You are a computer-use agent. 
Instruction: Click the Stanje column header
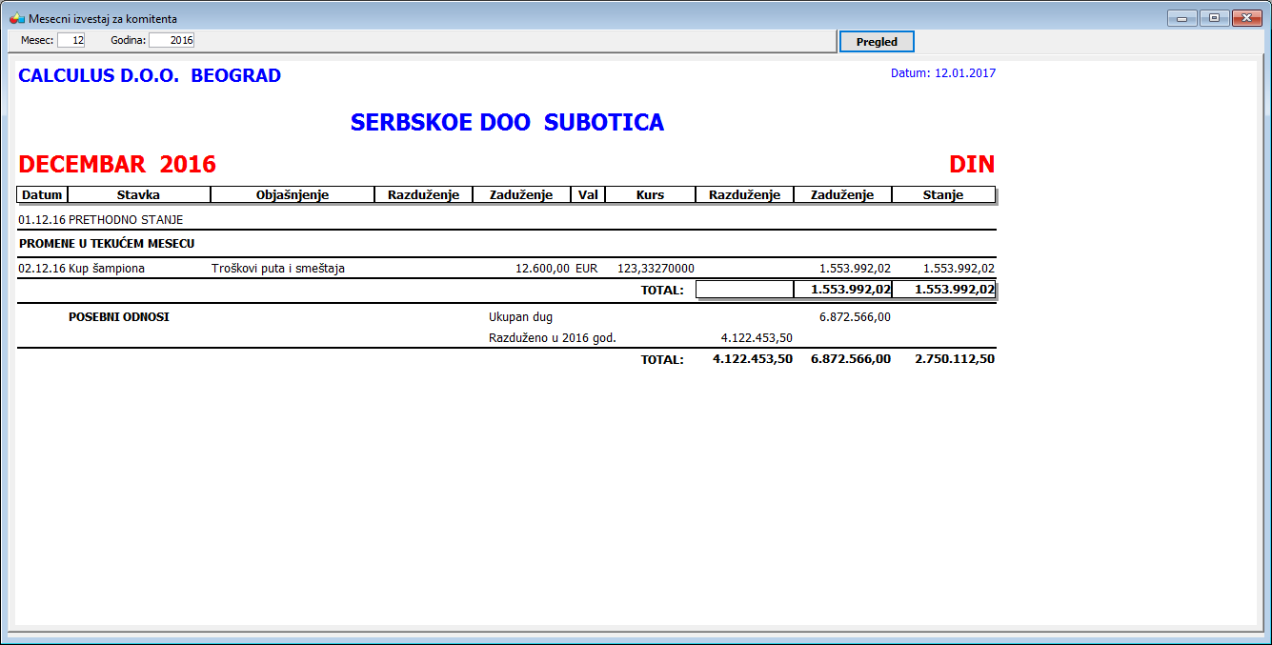tap(943, 194)
